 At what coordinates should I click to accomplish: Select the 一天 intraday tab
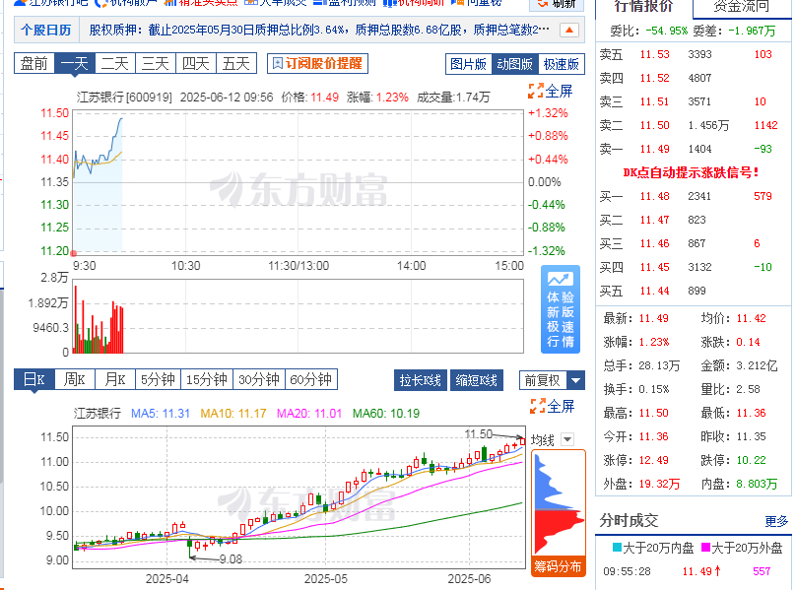pos(75,63)
